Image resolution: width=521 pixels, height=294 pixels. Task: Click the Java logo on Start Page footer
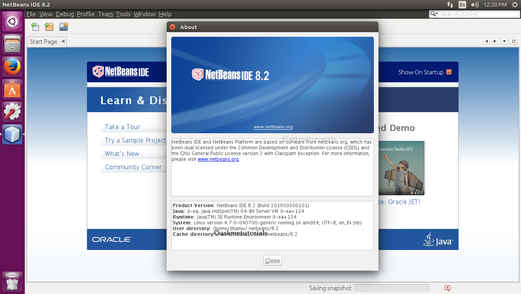[x=438, y=239]
